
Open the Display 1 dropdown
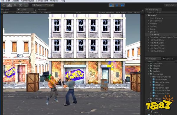coord(7,12)
